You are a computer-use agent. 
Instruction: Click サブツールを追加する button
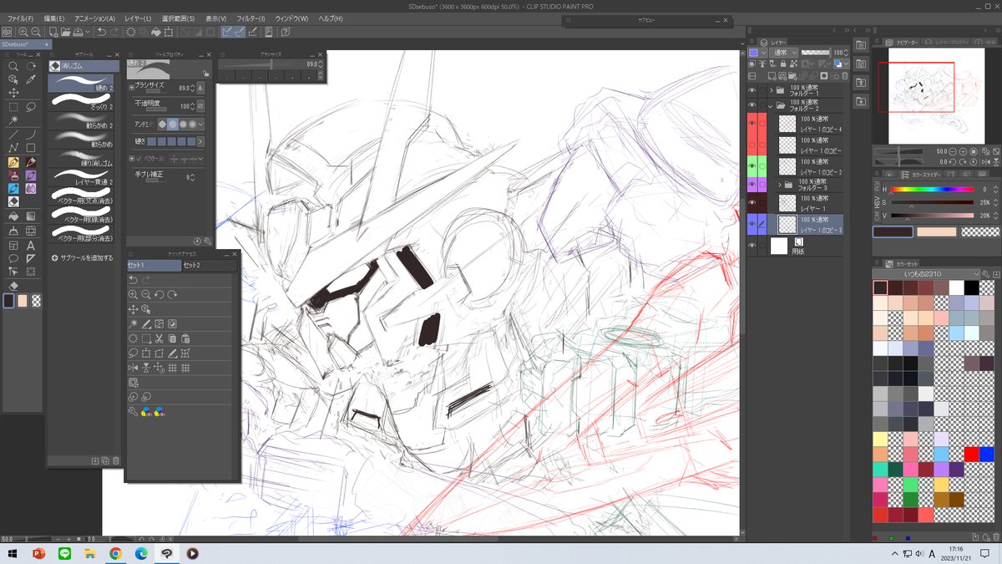[82, 257]
